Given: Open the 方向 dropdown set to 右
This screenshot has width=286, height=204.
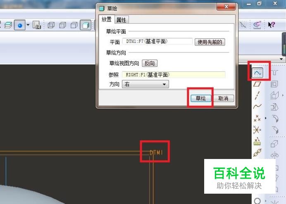Looking at the screenshot, I should click(x=145, y=84).
